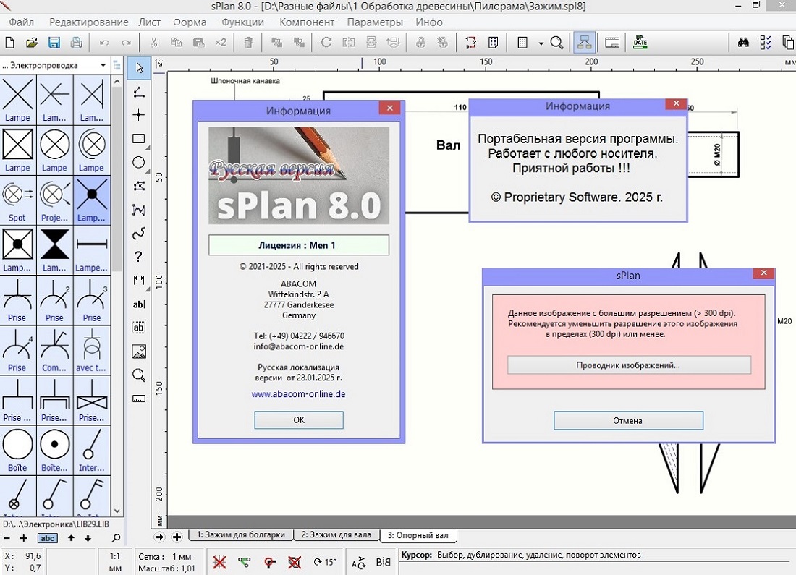Screen dimensions: 796x575
Task: Open the Параметры menu
Action: tap(375, 22)
